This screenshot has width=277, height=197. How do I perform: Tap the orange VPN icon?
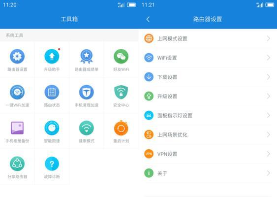coord(149,154)
